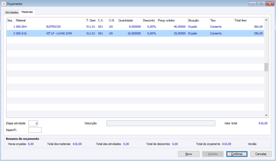Click material code 000.015.

[21, 33]
